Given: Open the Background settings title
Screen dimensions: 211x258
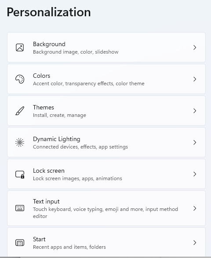Looking at the screenshot, I should [x=49, y=44].
